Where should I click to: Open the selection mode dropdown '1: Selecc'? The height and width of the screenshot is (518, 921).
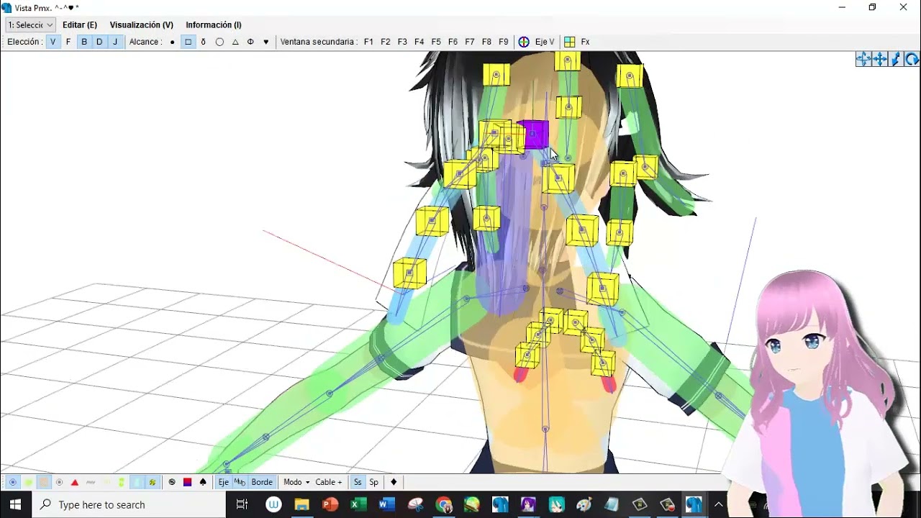tap(30, 24)
